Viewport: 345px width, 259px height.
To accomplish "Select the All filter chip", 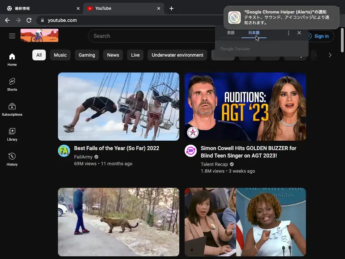I will (x=39, y=55).
